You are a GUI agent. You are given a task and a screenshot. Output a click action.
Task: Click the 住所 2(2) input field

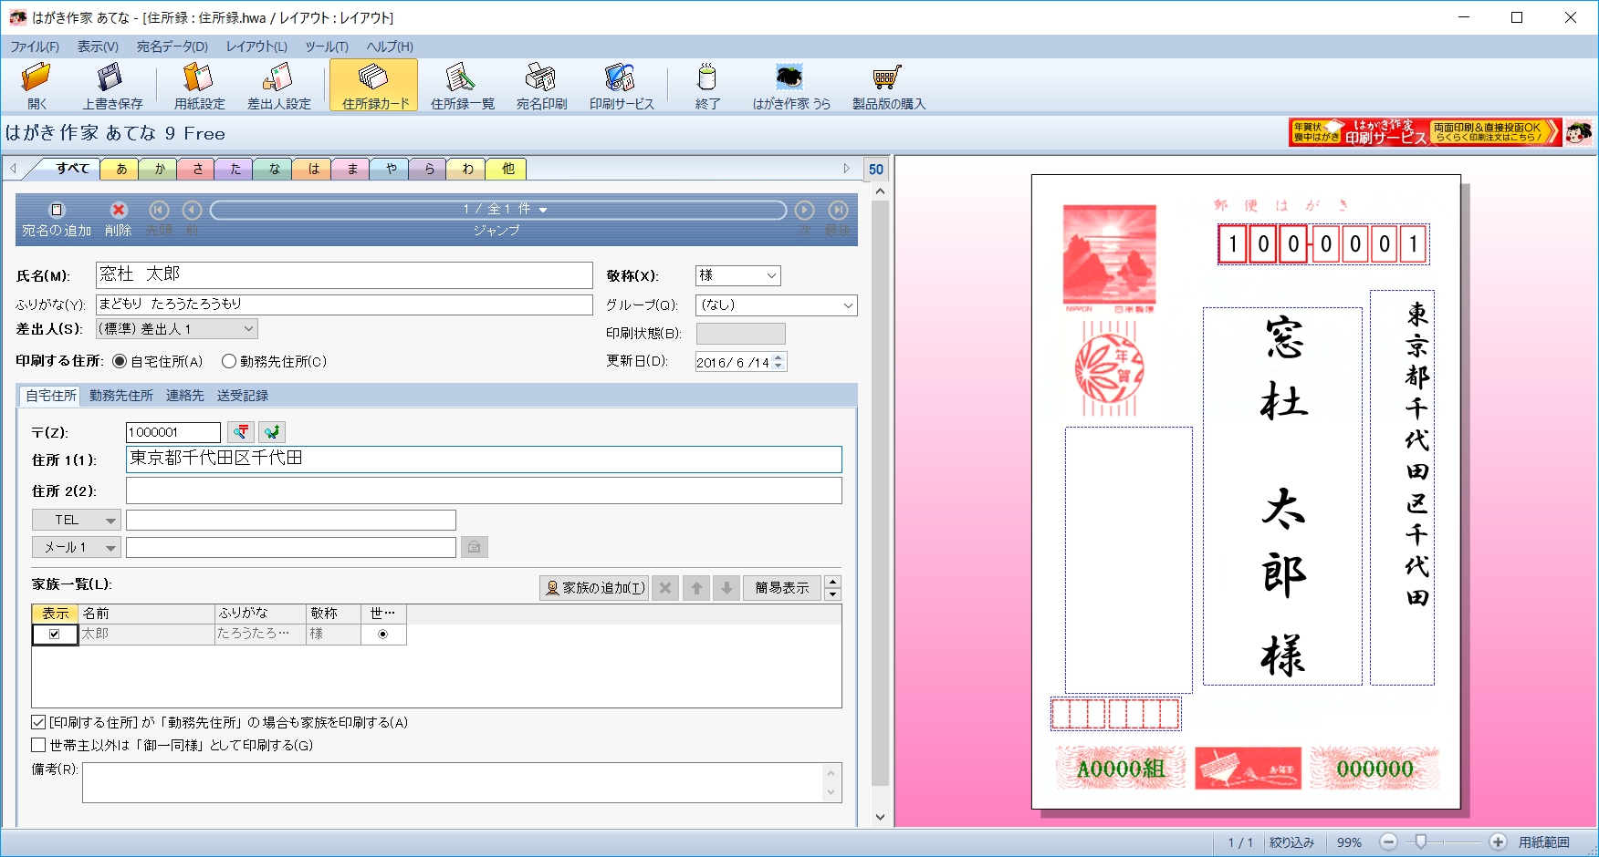click(x=484, y=490)
